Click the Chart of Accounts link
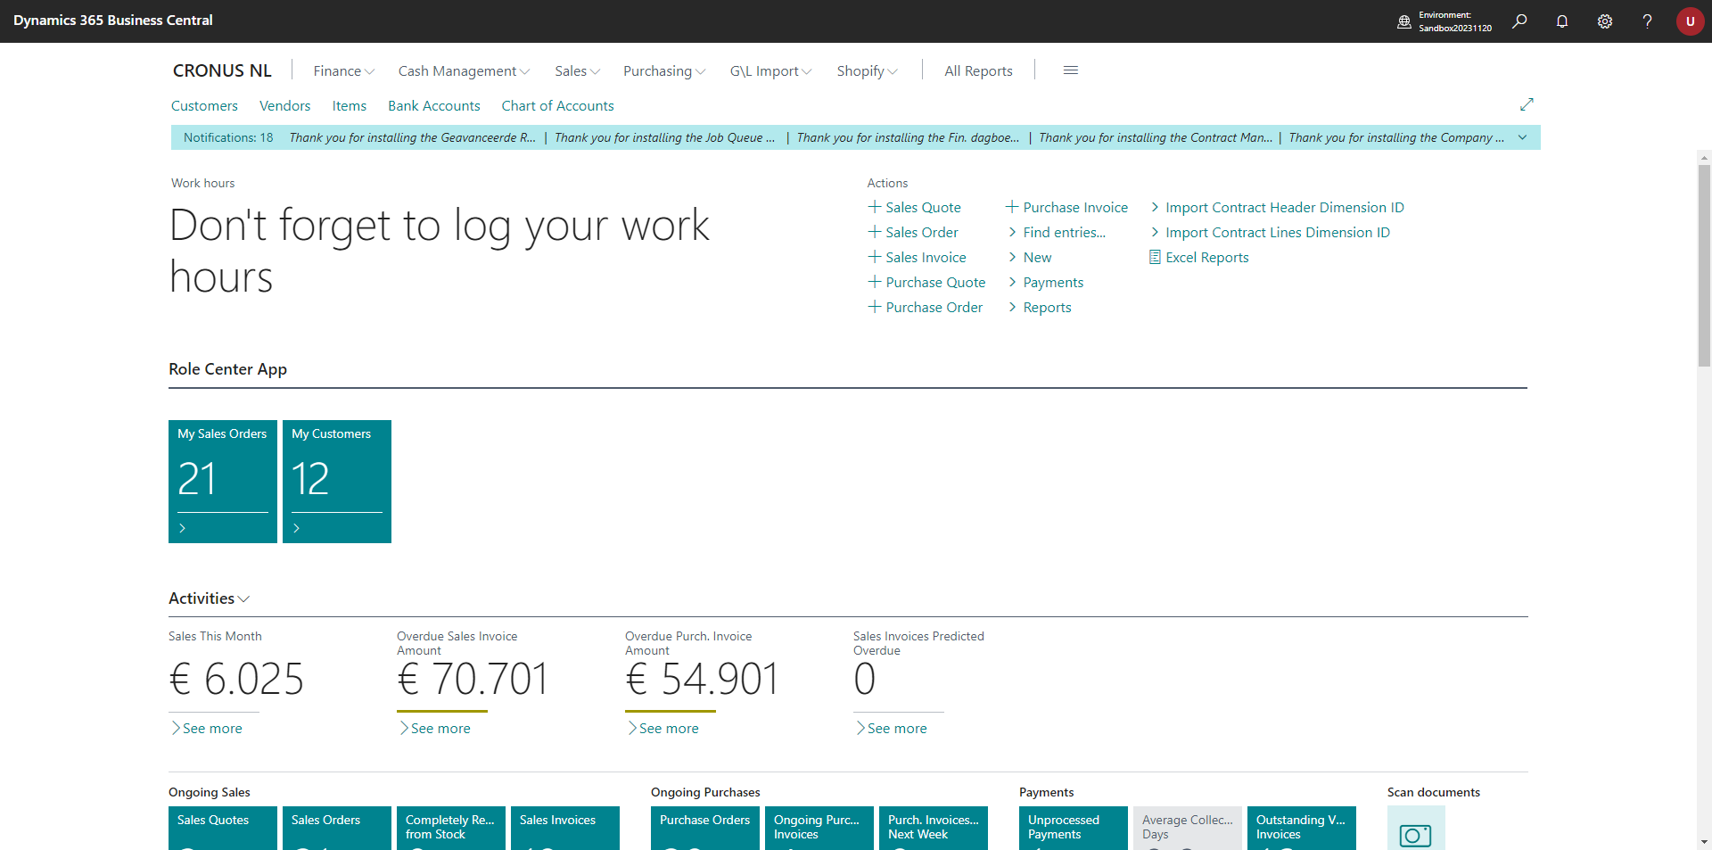1712x850 pixels. tap(557, 106)
